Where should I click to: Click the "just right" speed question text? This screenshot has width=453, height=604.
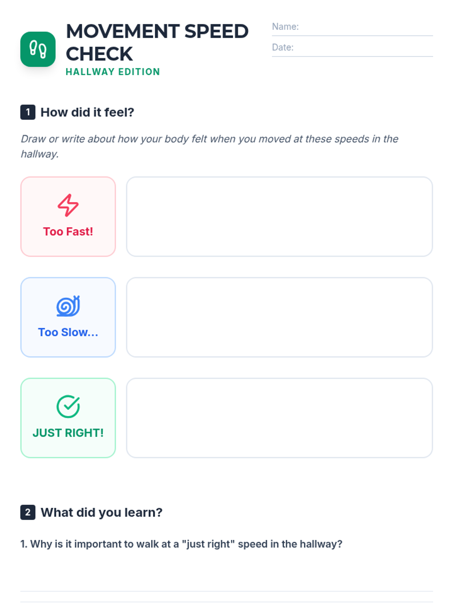point(181,544)
